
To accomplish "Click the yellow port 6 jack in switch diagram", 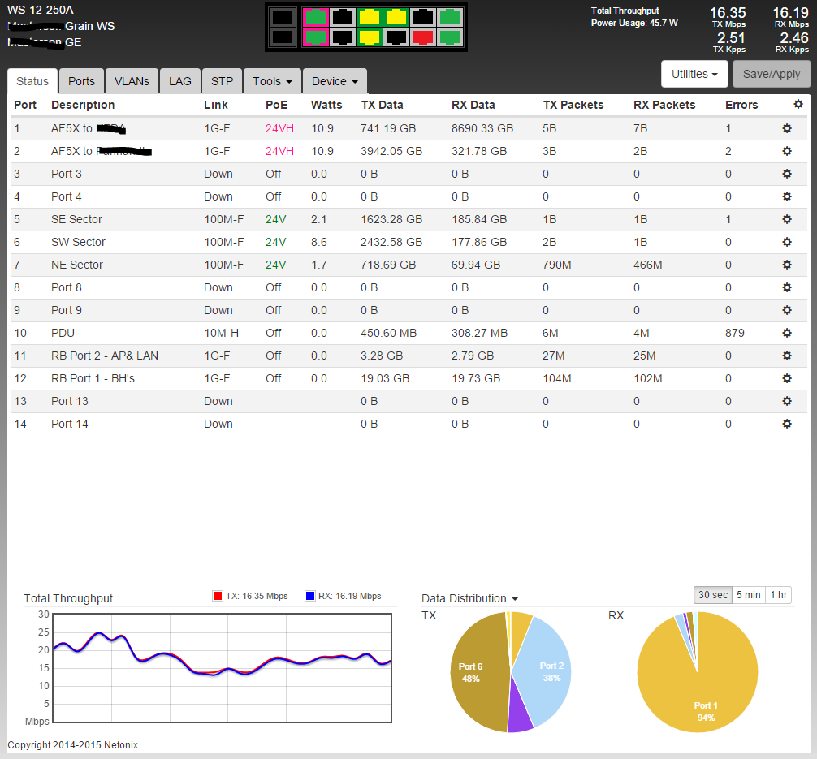I will (370, 37).
